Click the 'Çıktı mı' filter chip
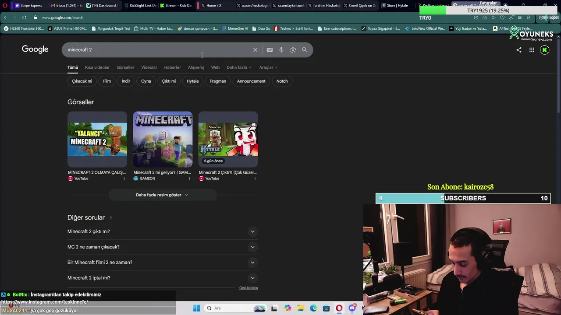The width and height of the screenshot is (561, 315). tap(169, 81)
